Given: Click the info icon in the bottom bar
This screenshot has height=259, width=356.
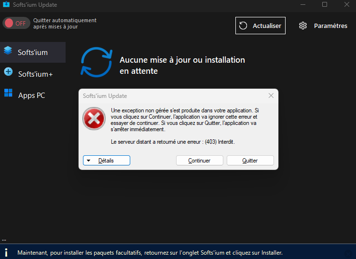Looking at the screenshot, I should coord(6,252).
